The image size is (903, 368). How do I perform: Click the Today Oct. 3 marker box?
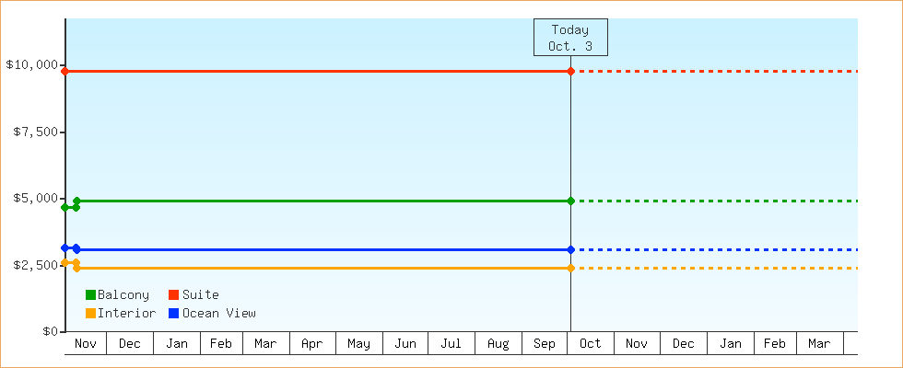[x=570, y=38]
